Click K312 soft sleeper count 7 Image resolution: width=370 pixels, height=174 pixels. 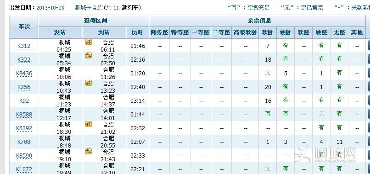point(268,46)
